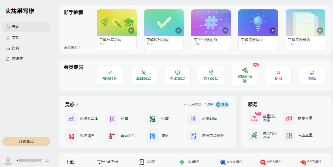
Task: Click the Word插件 icon
Action: (x=222, y=162)
